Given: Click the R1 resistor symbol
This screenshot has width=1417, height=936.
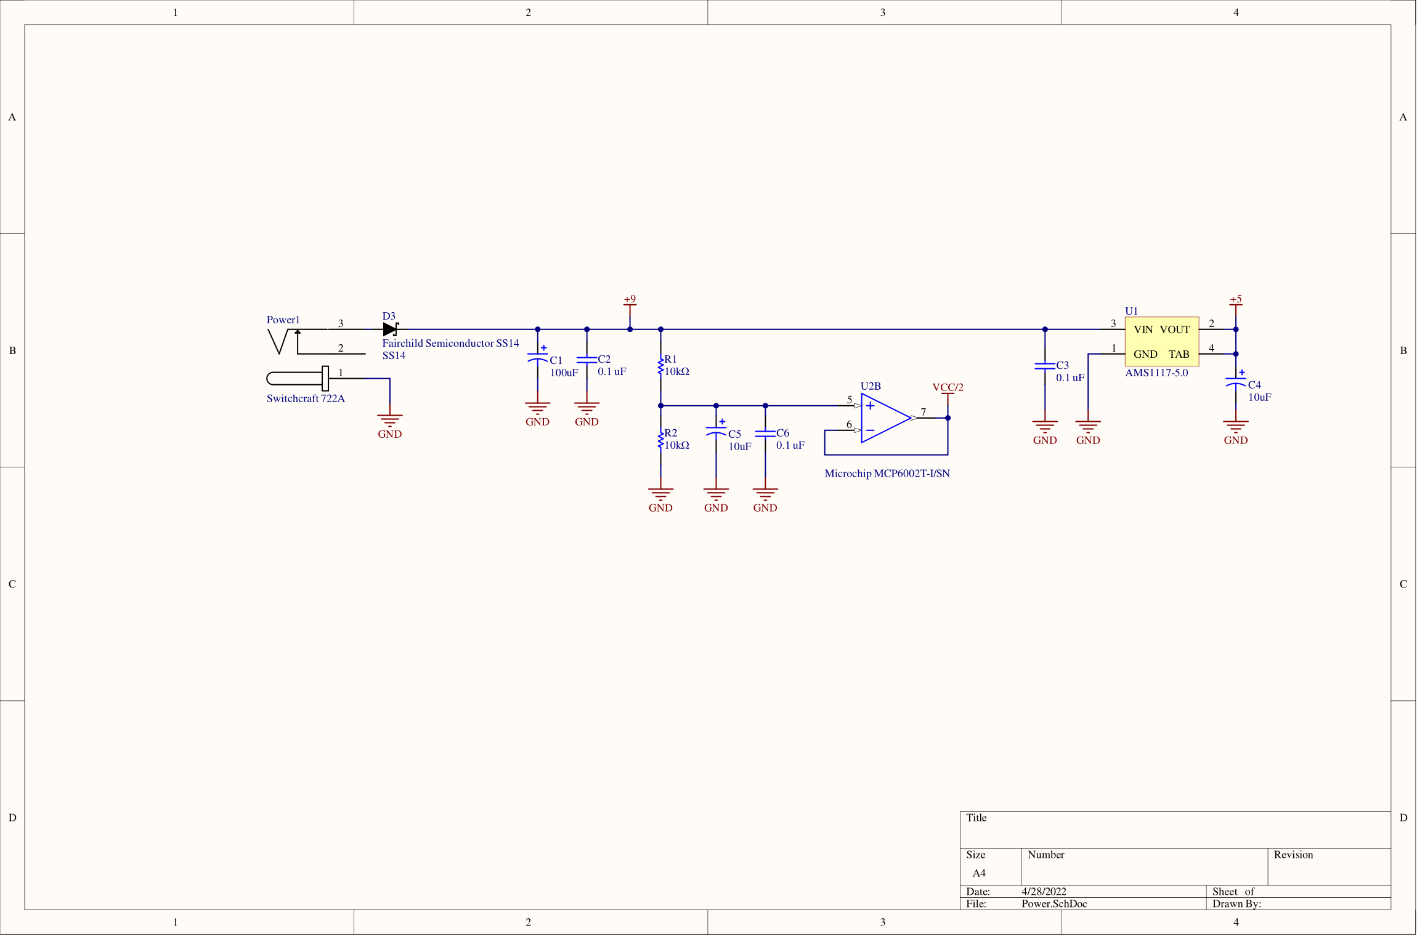Looking at the screenshot, I should pyautogui.click(x=660, y=366).
